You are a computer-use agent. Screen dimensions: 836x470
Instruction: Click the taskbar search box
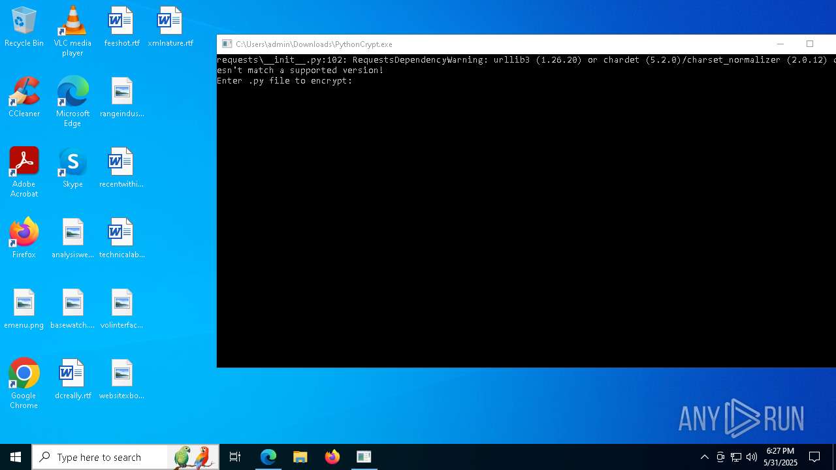[125, 457]
